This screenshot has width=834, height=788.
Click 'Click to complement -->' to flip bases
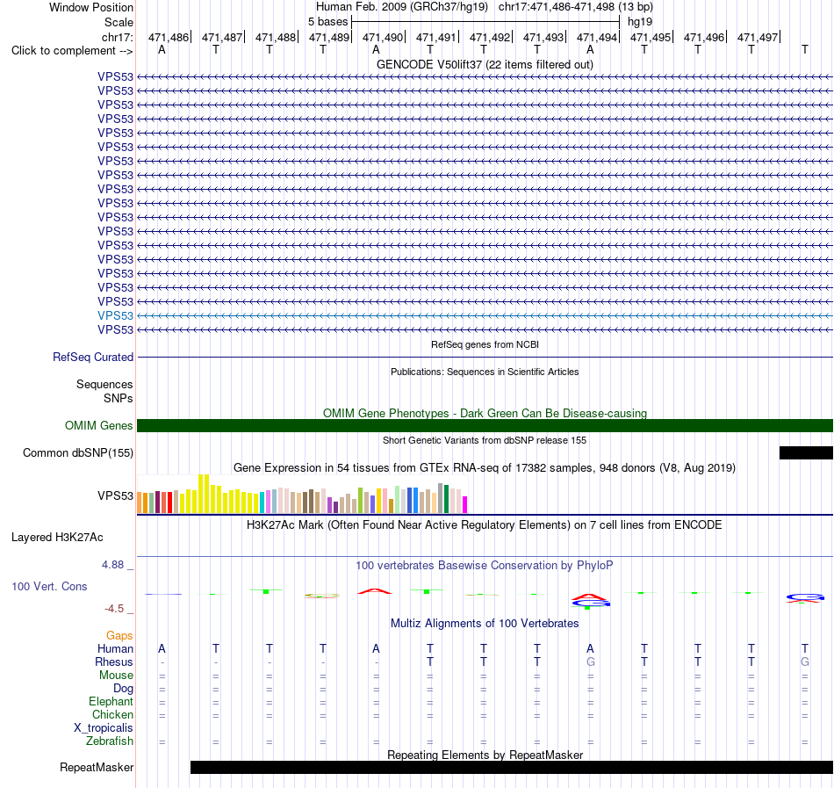[x=72, y=51]
